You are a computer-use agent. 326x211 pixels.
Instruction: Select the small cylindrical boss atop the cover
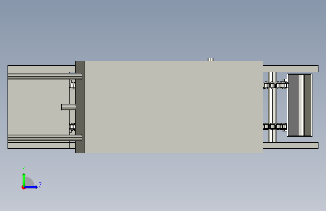click(x=211, y=59)
